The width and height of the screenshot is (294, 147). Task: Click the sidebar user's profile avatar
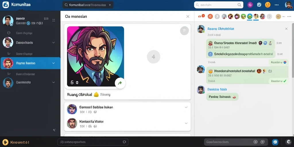click(8, 21)
